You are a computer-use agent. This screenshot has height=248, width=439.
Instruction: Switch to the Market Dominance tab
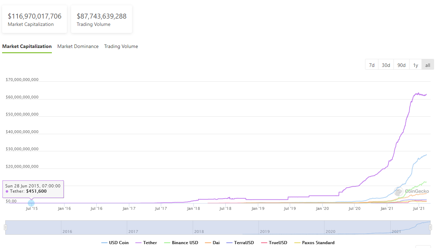[x=78, y=46]
